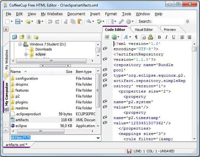Click the Redo arrow icon
This screenshot has height=157, width=200.
57,21
